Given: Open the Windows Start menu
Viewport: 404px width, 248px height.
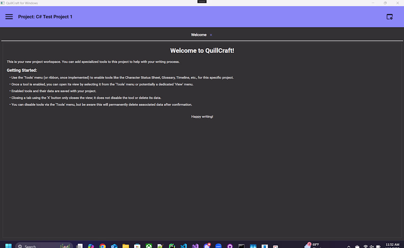Looking at the screenshot, I should pyautogui.click(x=8, y=246).
